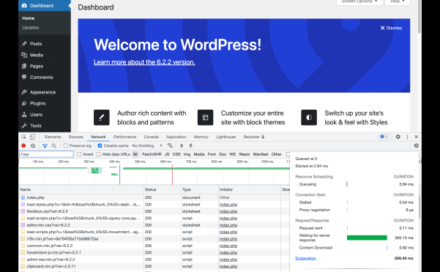The height and width of the screenshot is (272, 440).
Task: Switch to the Lighthouse tab
Action: [226, 137]
